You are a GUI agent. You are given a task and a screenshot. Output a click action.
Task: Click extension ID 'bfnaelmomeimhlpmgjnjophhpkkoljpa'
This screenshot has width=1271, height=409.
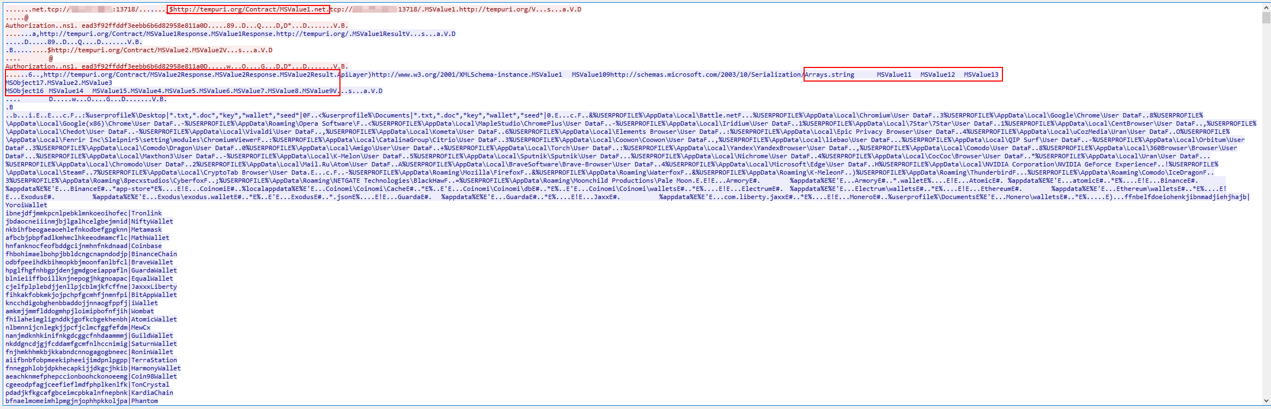pos(66,401)
